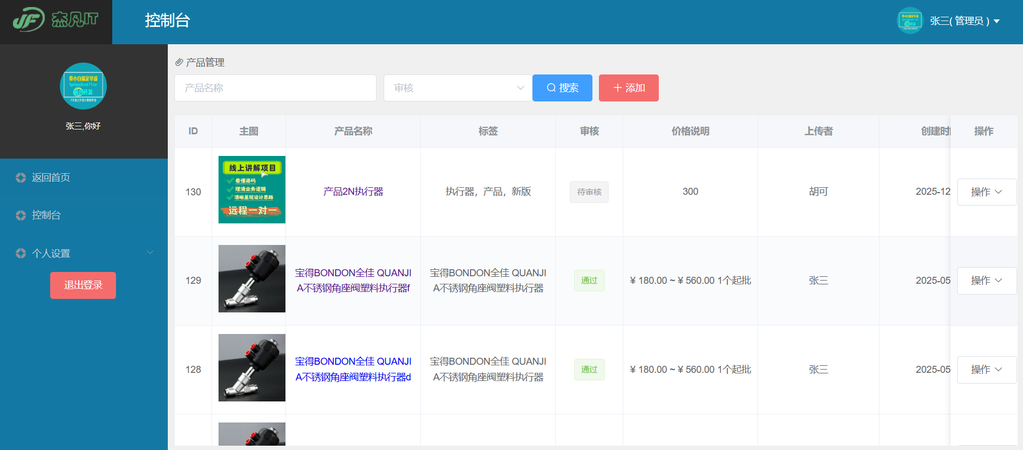Click the 价格说明 column header

coord(691,131)
